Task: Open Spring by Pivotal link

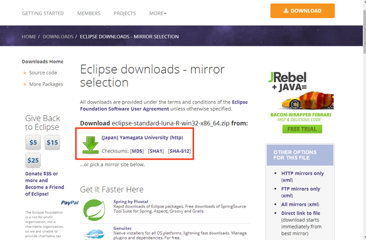Action: click(x=131, y=202)
